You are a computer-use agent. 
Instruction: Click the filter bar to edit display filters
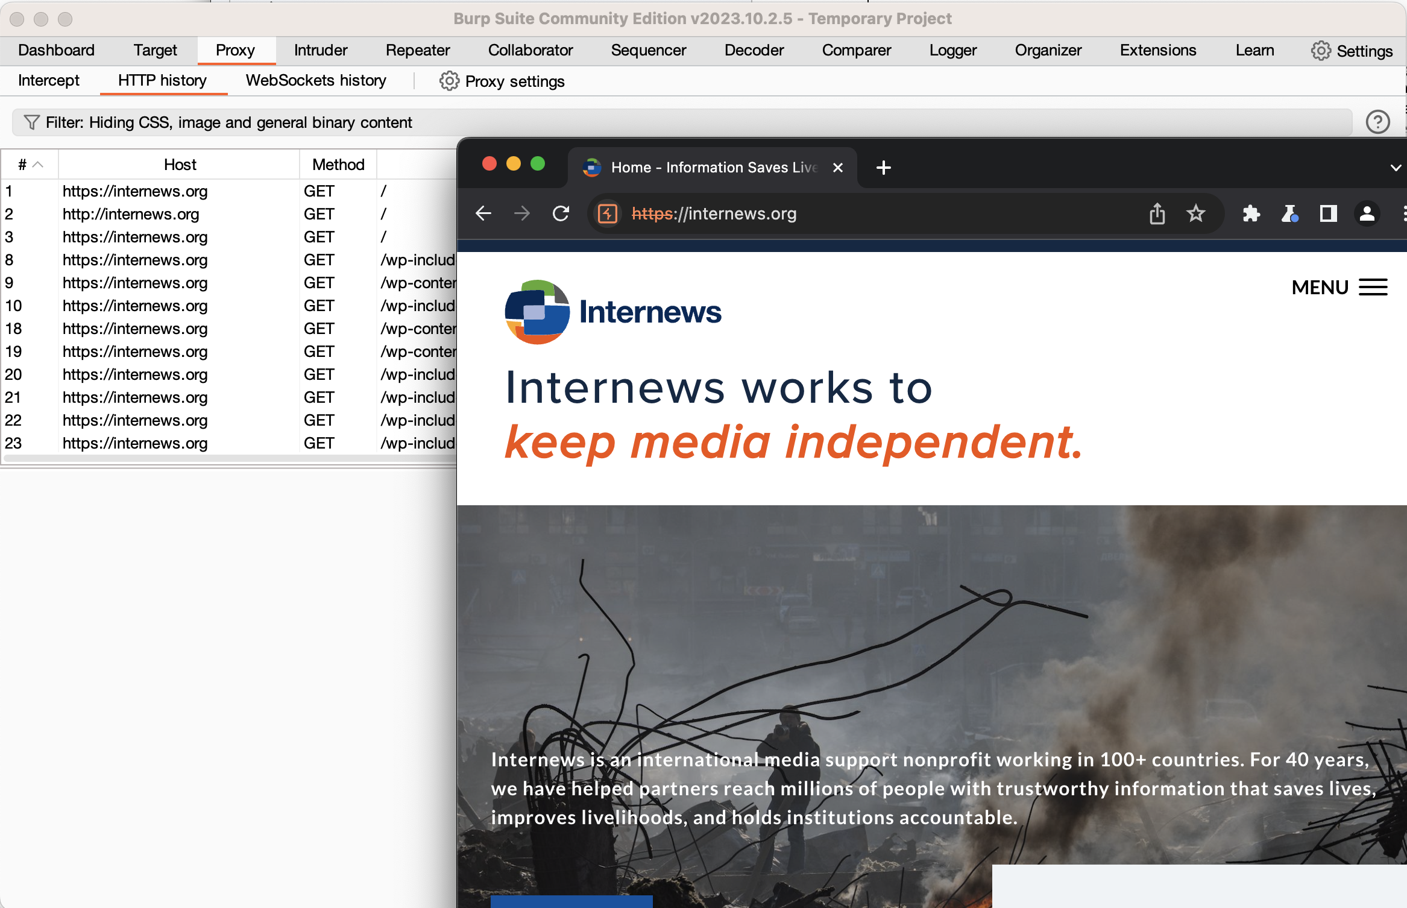coord(241,122)
